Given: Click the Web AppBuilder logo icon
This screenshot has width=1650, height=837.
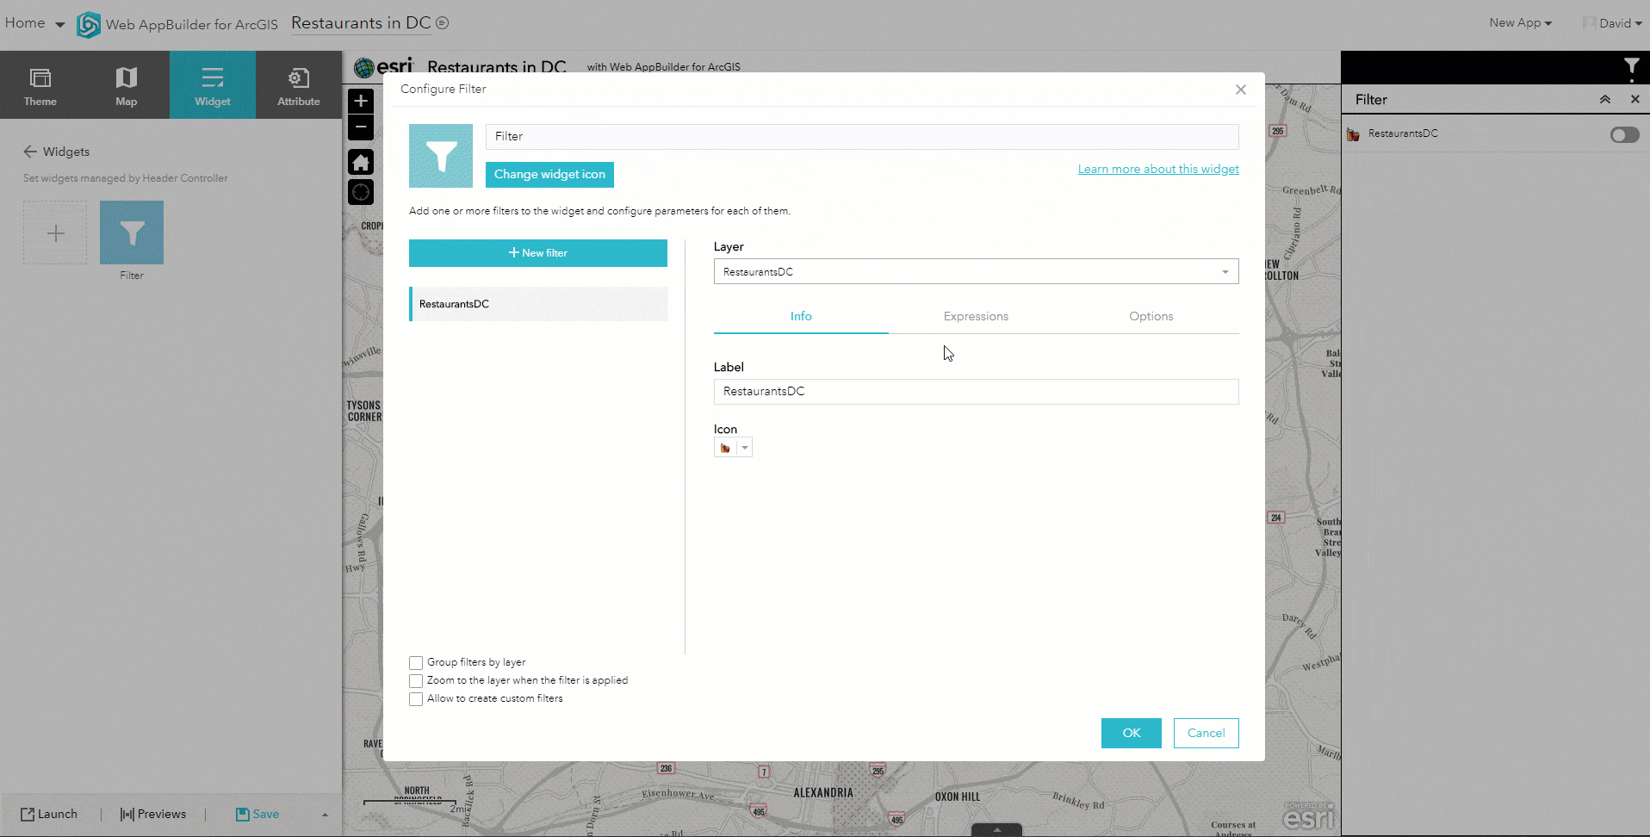Looking at the screenshot, I should pyautogui.click(x=88, y=24).
